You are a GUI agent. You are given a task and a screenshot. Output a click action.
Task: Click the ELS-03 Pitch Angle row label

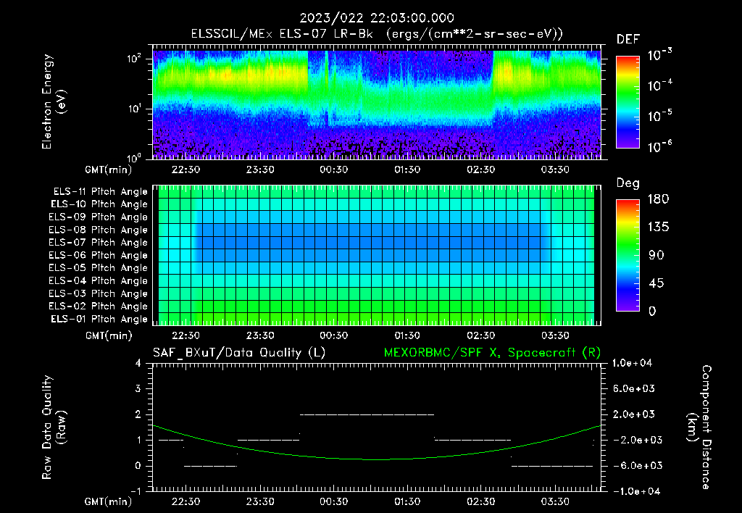[98, 294]
